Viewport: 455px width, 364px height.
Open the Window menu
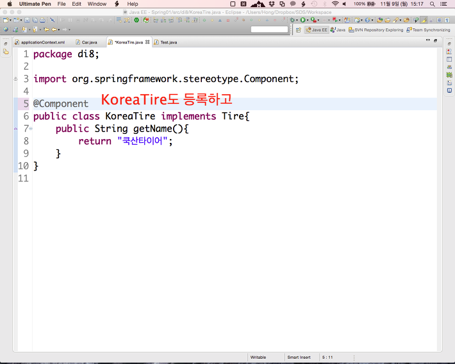tap(97, 4)
